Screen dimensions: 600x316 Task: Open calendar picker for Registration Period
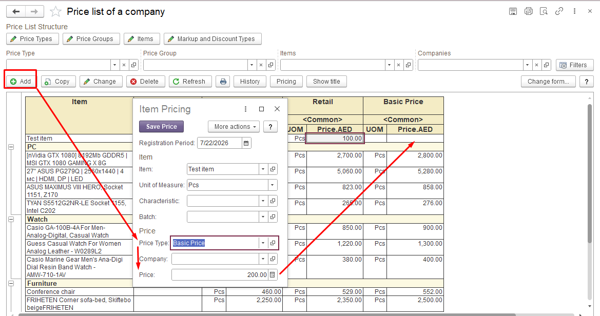(246, 143)
